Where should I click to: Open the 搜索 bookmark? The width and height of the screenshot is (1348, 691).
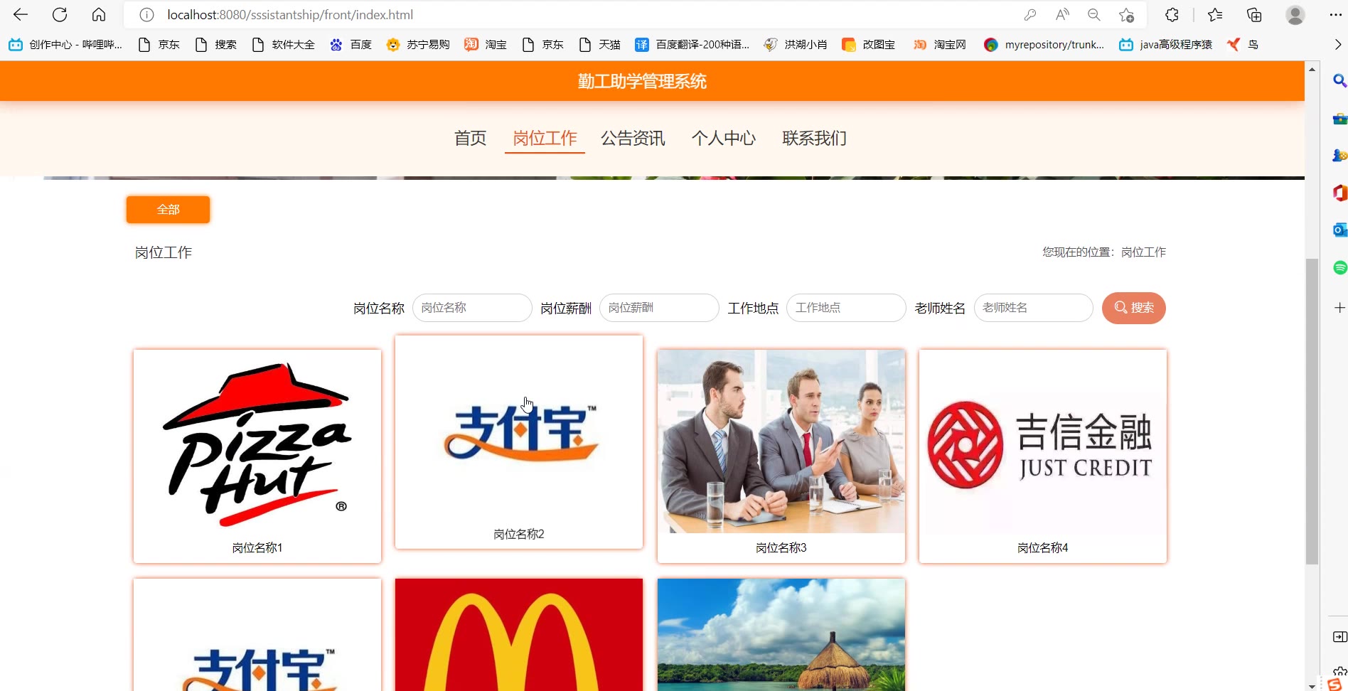(216, 45)
